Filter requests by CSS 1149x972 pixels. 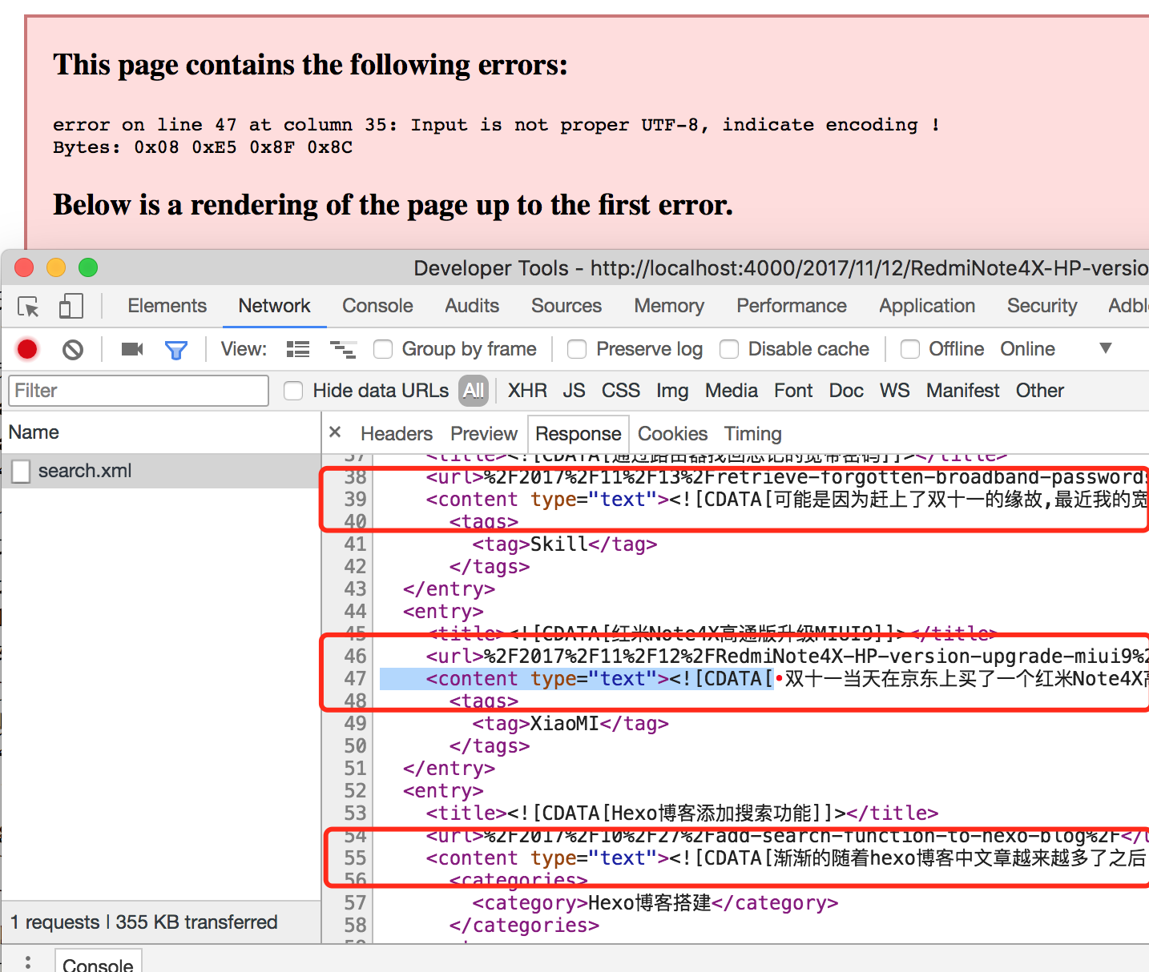[621, 391]
